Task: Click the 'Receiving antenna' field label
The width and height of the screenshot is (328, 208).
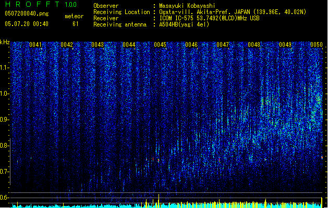Action: [120, 24]
